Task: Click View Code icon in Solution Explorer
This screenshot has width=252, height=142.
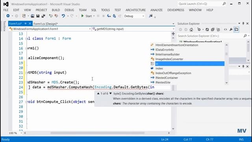Action: click(226, 30)
